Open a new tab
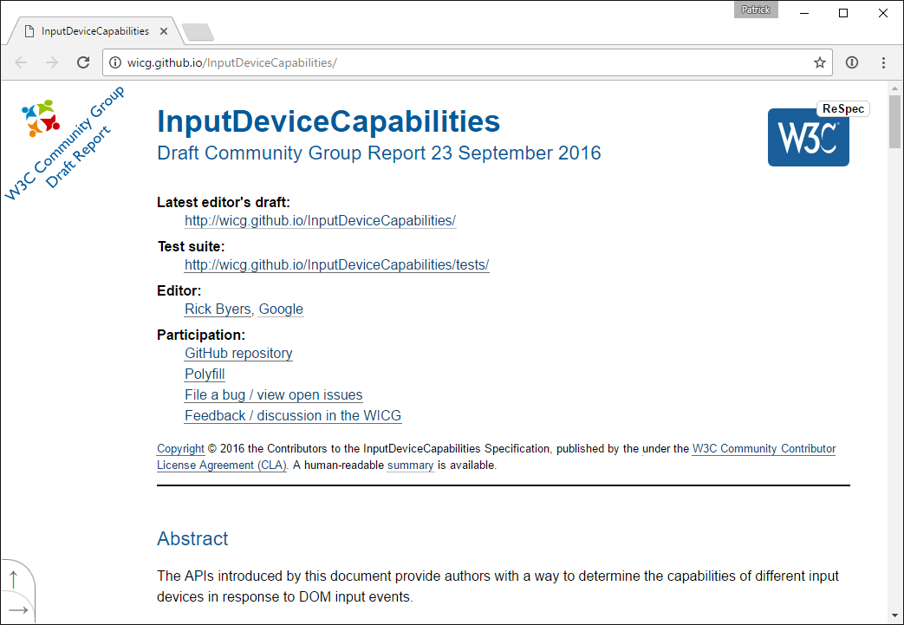Screen dimensions: 904x625 click(x=198, y=32)
